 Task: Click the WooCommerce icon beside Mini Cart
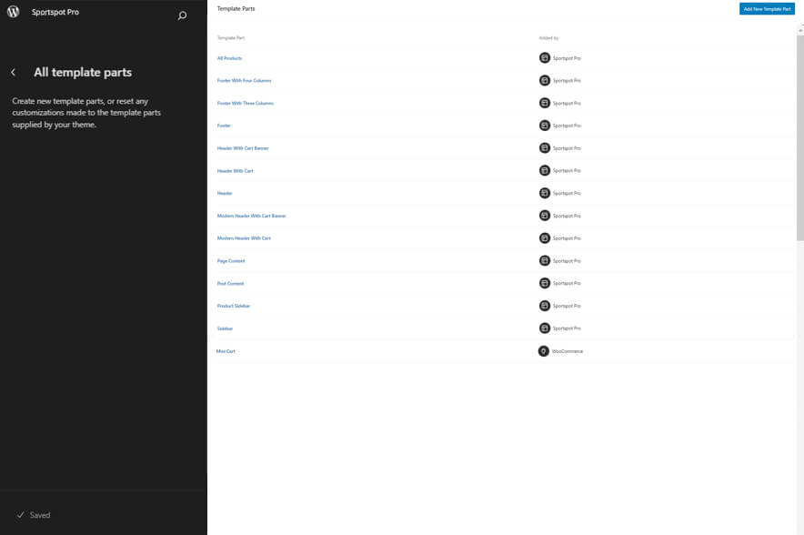[x=544, y=351]
